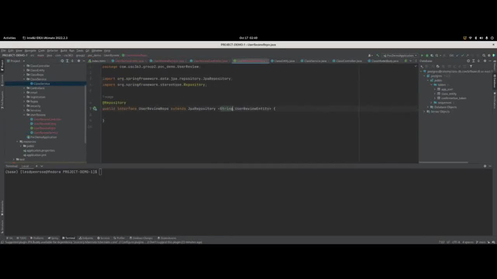Expand the security folder
The height and width of the screenshot is (279, 497).
click(24, 106)
